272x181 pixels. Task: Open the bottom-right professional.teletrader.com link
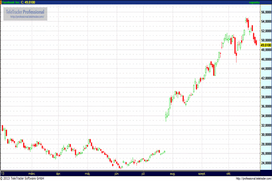pyautogui.click(x=254, y=178)
